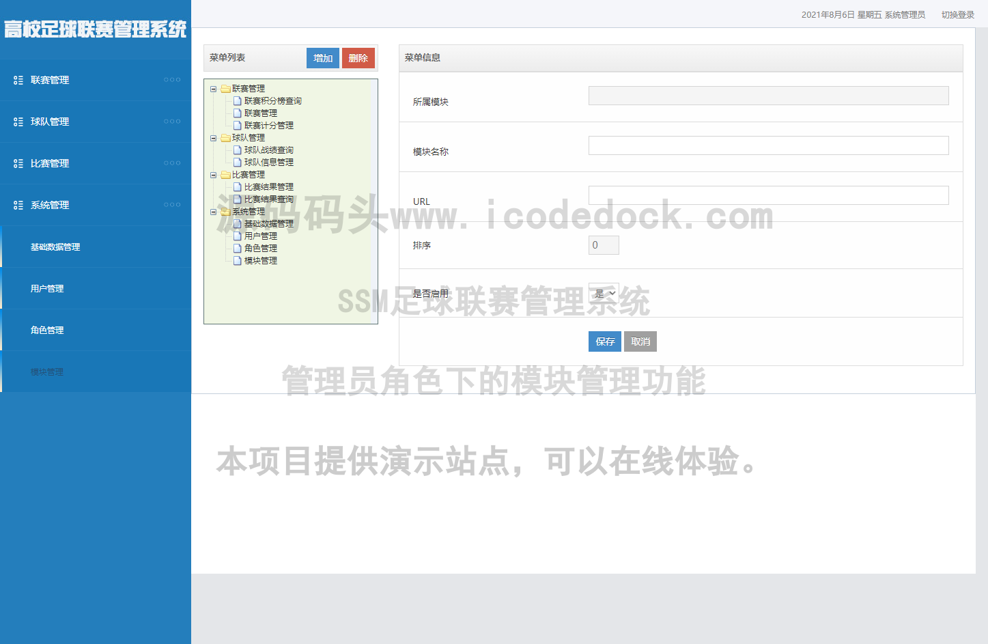
Task: Click the 联赛管理 folder icon in the tree
Action: click(226, 88)
